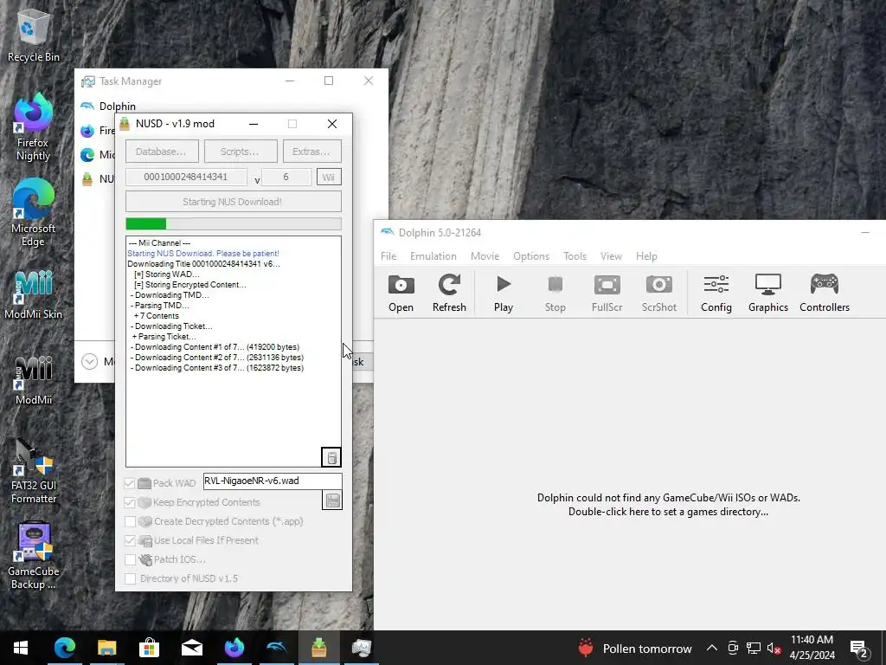The image size is (886, 665).
Task: Open the Database dropdown in NUSD
Action: click(162, 152)
